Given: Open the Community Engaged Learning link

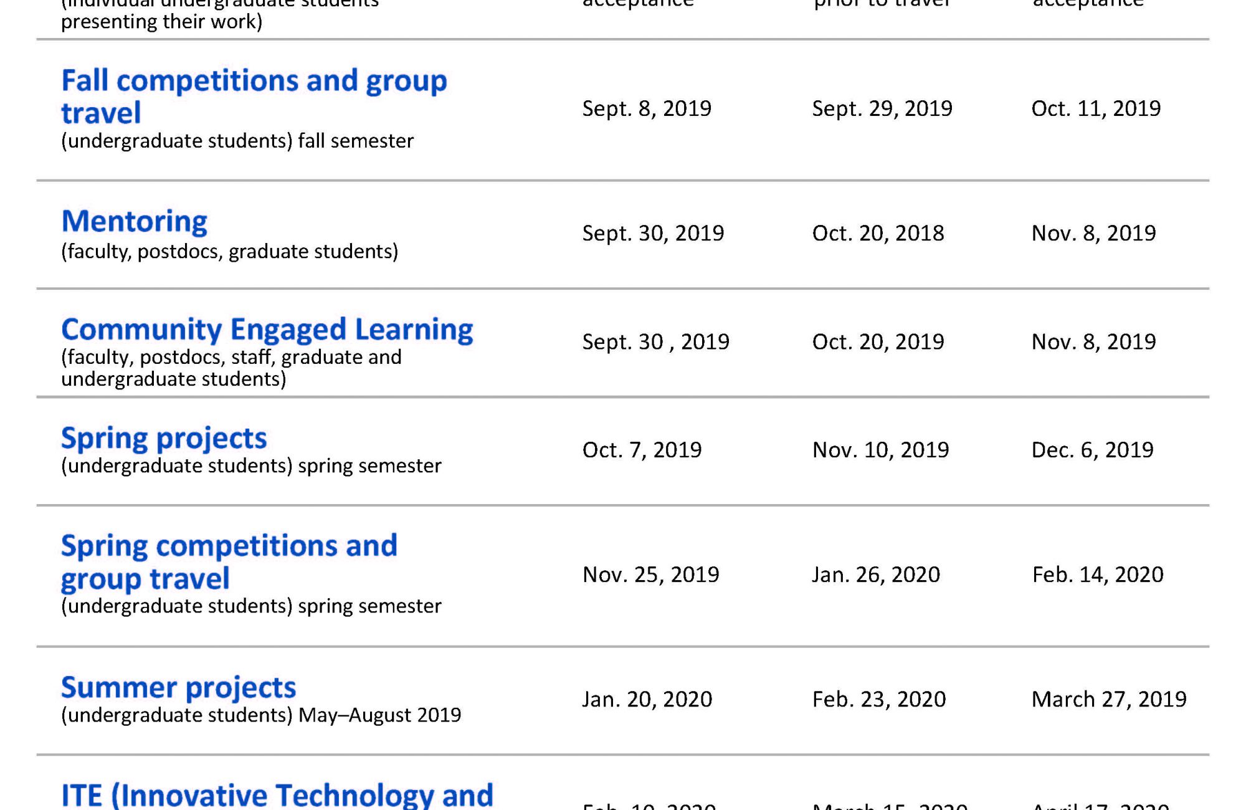Looking at the screenshot, I should click(x=267, y=330).
